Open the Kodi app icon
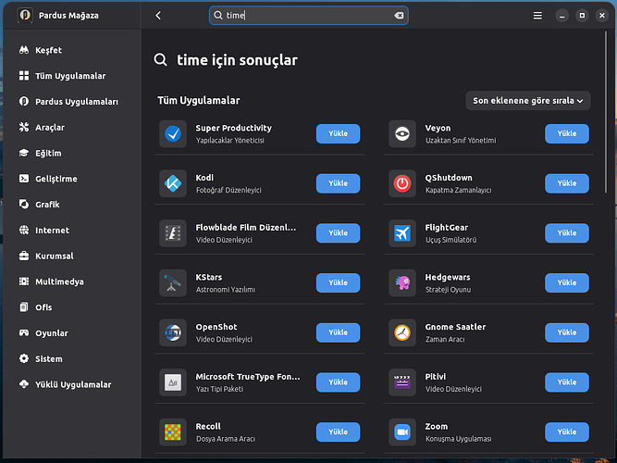Screen dimensions: 617x463 pos(172,183)
